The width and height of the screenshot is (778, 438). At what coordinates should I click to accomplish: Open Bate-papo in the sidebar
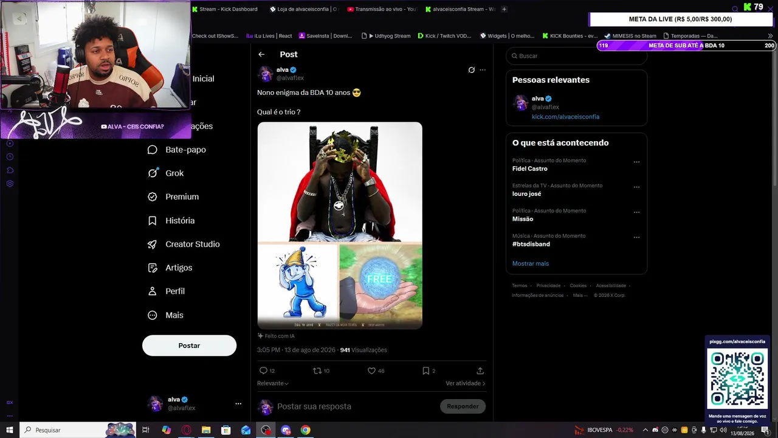[177, 150]
